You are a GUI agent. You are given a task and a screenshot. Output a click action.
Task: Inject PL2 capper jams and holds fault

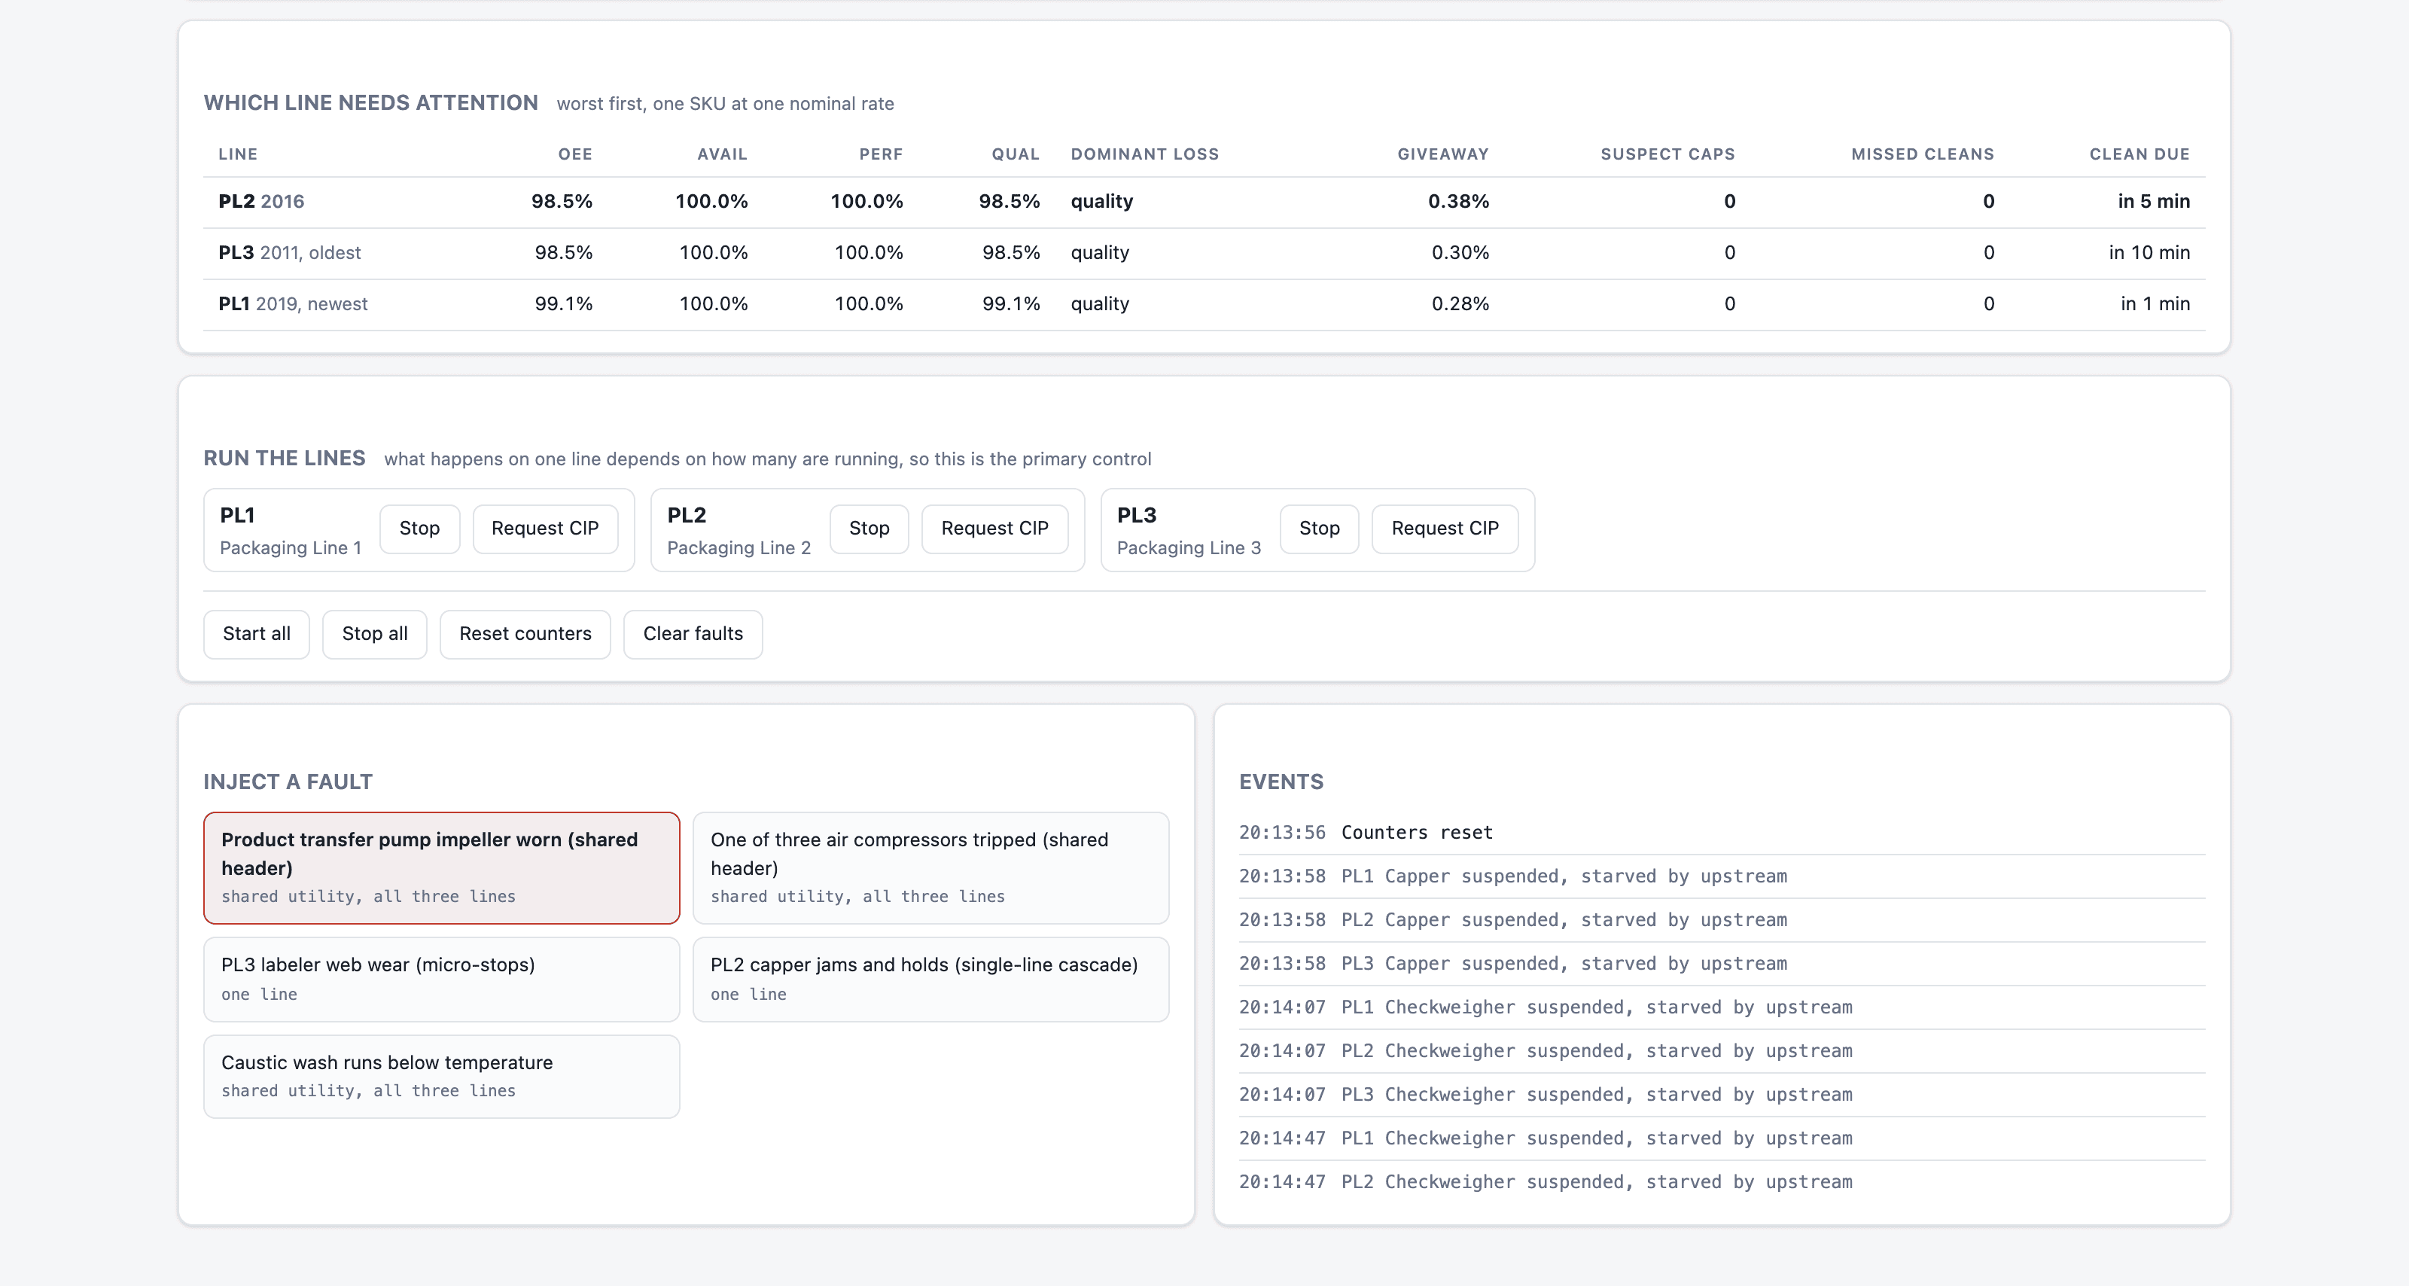930,980
